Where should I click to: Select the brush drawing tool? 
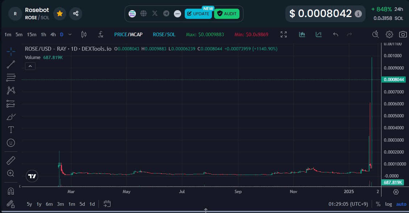coord(11,117)
